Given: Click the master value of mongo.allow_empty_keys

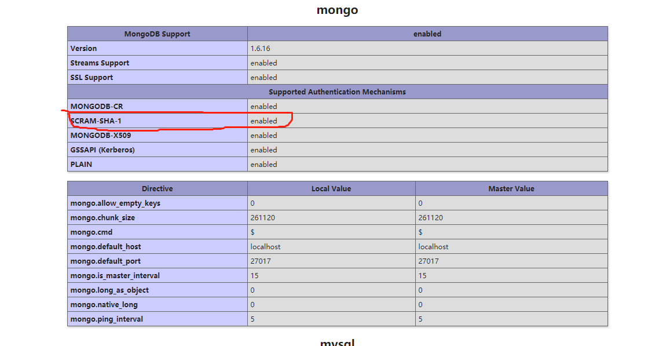Looking at the screenshot, I should coord(420,203).
